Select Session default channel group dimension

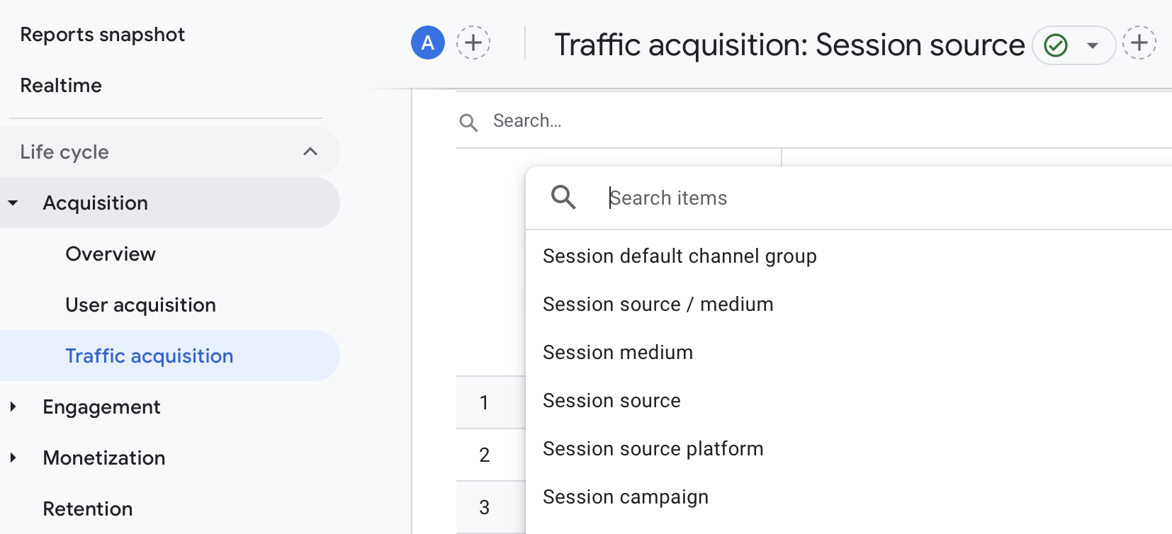pyautogui.click(x=680, y=256)
